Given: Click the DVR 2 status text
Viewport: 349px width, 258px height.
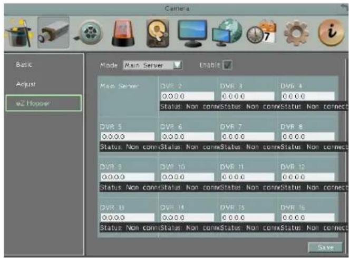Looking at the screenshot, I should [x=190, y=107].
